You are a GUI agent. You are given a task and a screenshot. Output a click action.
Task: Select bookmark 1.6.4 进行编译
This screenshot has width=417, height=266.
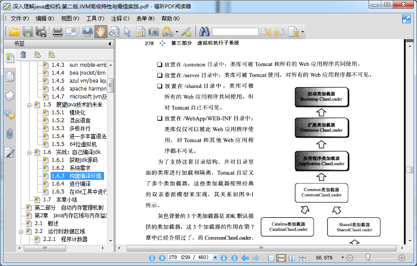[x=80, y=184]
